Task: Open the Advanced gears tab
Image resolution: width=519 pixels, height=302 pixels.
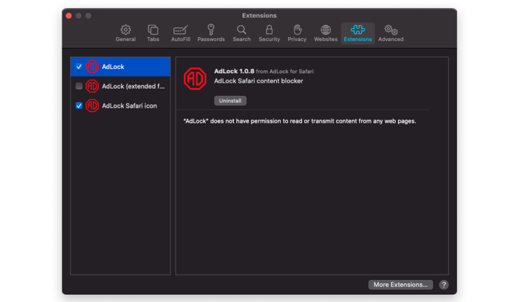Action: pyautogui.click(x=391, y=33)
